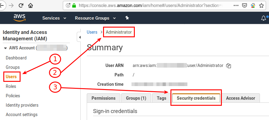Viewport: 269px width, 120px height.
Task: Open the Resource Groups dropdown
Action: [96, 18]
